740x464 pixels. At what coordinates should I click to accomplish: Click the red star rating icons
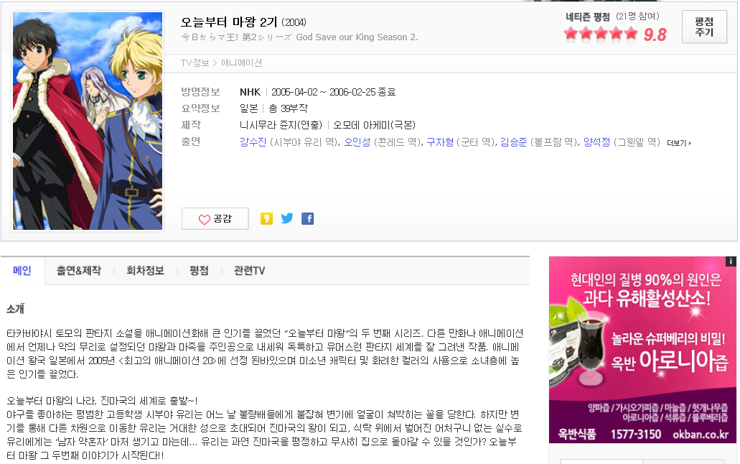600,34
